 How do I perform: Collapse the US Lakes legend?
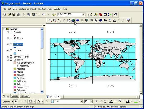point(8,50)
